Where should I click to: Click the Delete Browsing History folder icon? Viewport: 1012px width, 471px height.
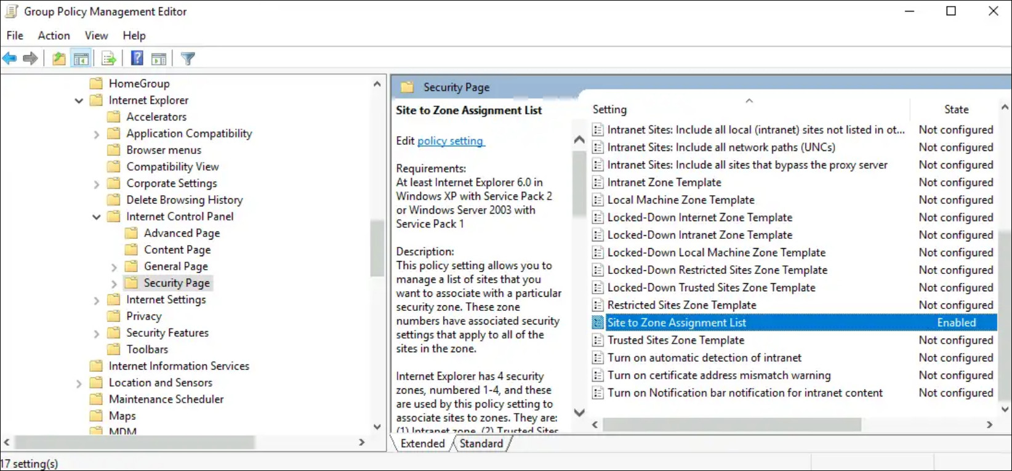point(113,199)
